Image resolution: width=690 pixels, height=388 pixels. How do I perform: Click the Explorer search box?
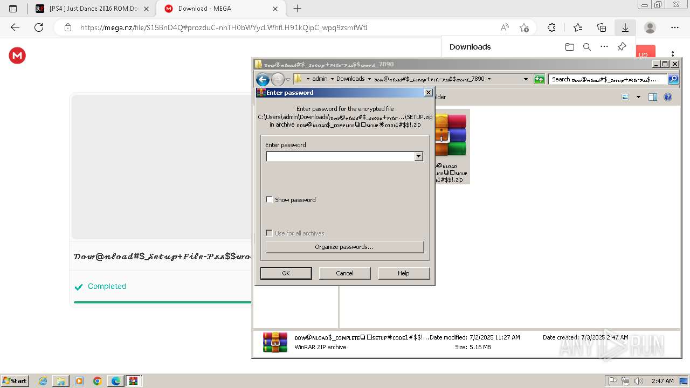(x=608, y=79)
